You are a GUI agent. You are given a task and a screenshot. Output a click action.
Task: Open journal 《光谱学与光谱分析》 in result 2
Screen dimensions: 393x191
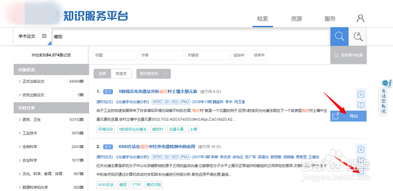[x=132, y=157]
